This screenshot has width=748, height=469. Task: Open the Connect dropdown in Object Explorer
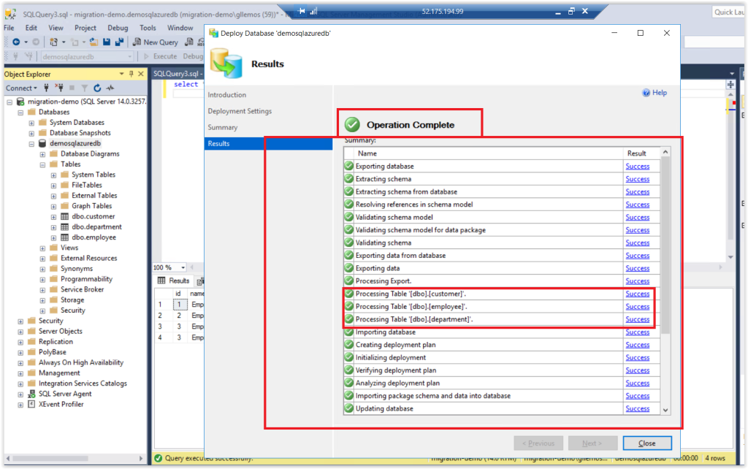point(21,88)
